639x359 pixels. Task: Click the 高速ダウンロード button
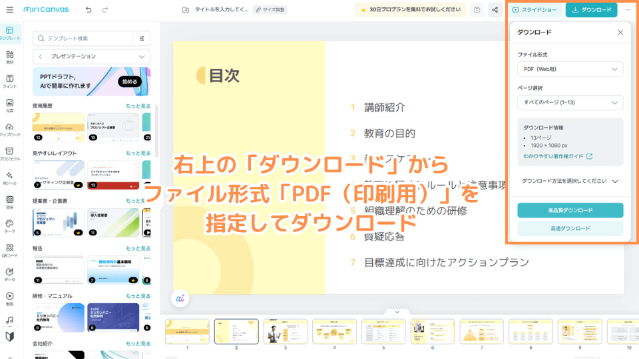click(570, 228)
